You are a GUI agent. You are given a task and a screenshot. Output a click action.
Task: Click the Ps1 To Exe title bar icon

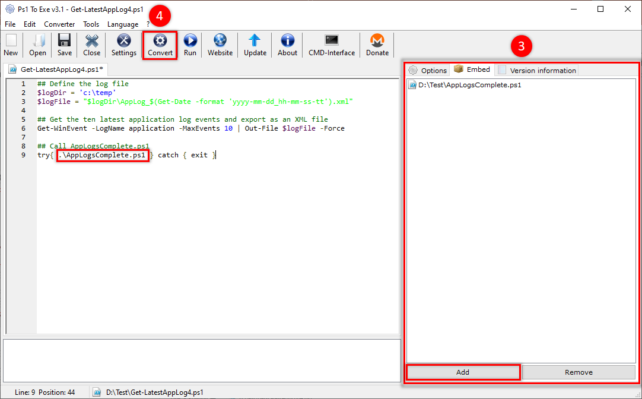[10, 9]
